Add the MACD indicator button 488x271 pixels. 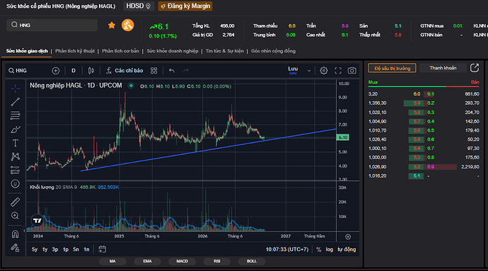point(182,261)
